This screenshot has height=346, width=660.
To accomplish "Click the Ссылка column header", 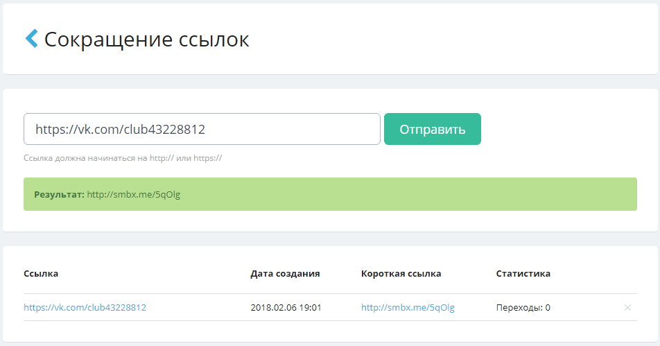I will pyautogui.click(x=41, y=273).
